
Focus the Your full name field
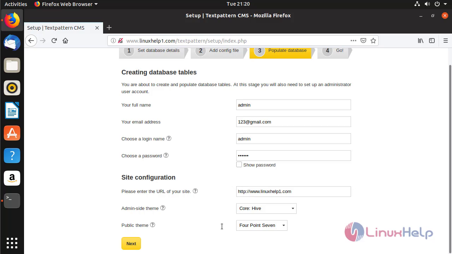pos(293,105)
